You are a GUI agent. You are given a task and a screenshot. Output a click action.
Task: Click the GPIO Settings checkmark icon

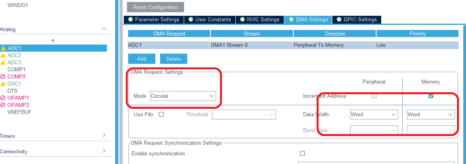coord(339,19)
